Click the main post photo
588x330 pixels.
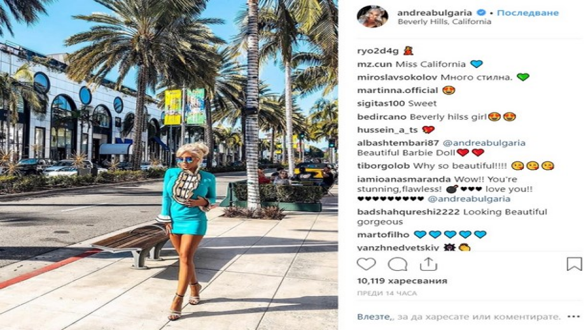coord(169,165)
